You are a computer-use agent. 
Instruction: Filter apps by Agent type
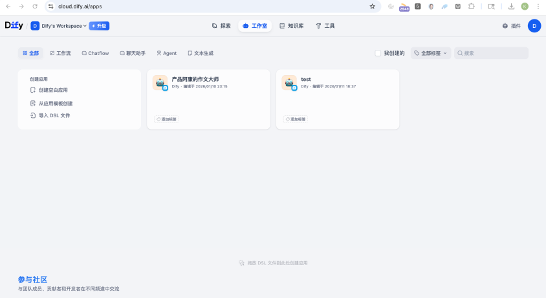[x=166, y=53]
